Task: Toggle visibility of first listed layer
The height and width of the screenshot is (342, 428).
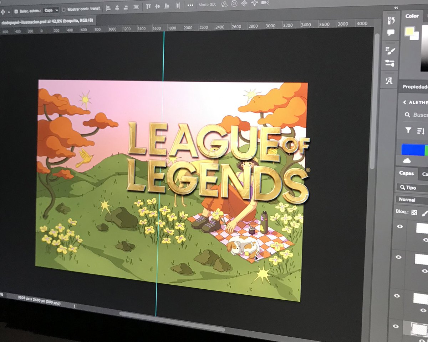Action: point(399,226)
